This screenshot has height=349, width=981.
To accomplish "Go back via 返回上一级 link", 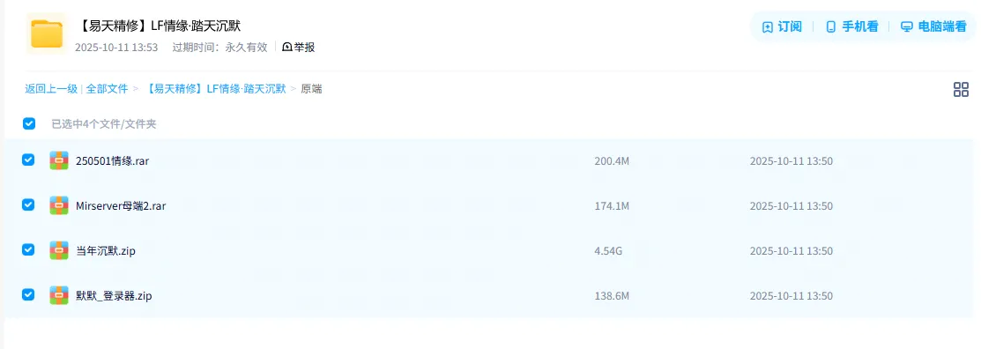I will pos(50,89).
